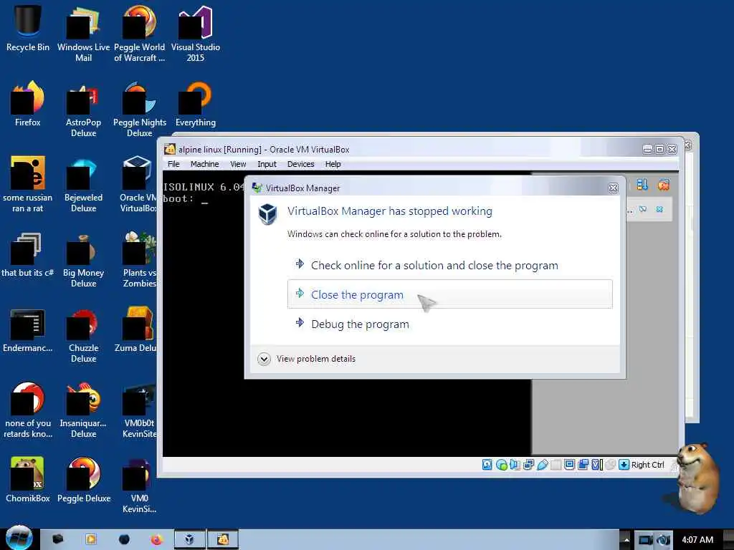This screenshot has height=550, width=734.
Task: Open the Help menu
Action: coord(333,164)
